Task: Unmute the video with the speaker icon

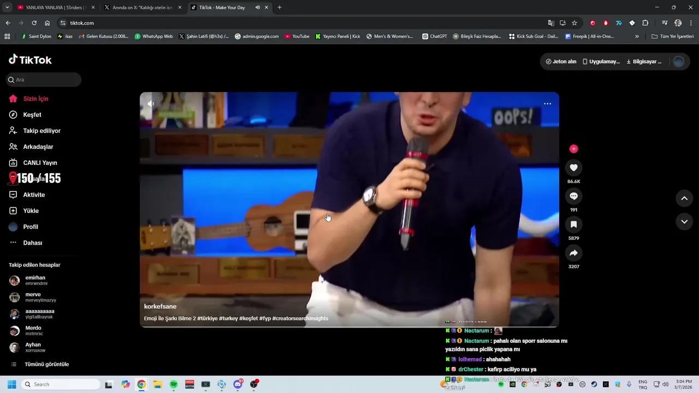Action: click(x=151, y=104)
